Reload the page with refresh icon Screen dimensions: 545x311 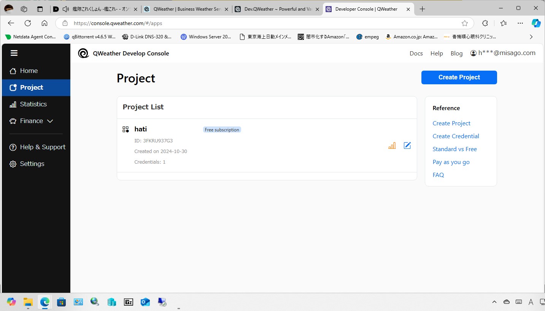click(x=28, y=23)
